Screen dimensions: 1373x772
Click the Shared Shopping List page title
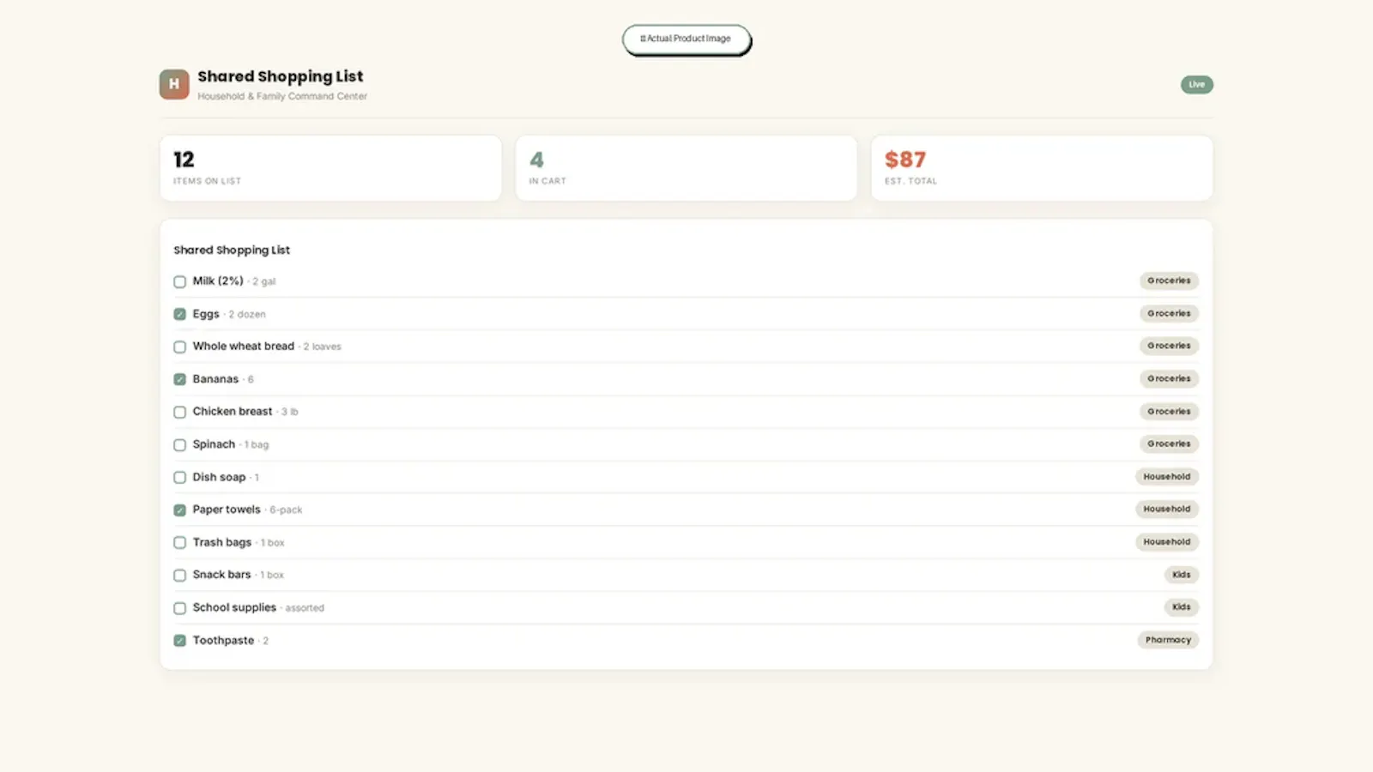281,76
